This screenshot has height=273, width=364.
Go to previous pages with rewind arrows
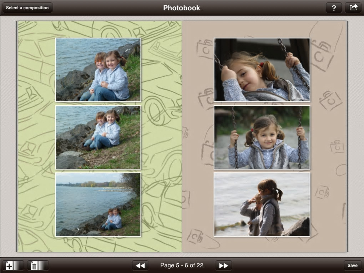click(140, 266)
